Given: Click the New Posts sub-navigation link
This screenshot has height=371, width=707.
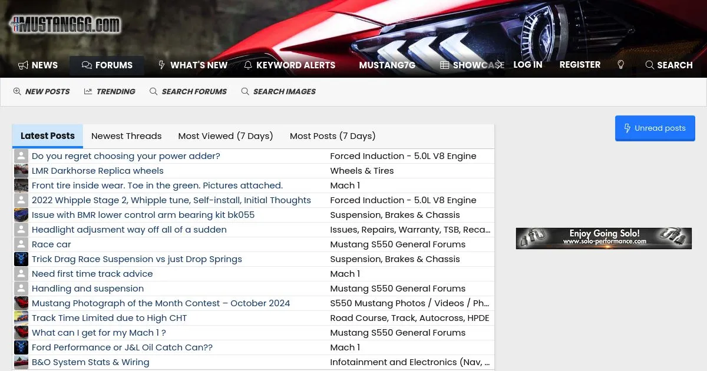Looking at the screenshot, I should pyautogui.click(x=41, y=92).
